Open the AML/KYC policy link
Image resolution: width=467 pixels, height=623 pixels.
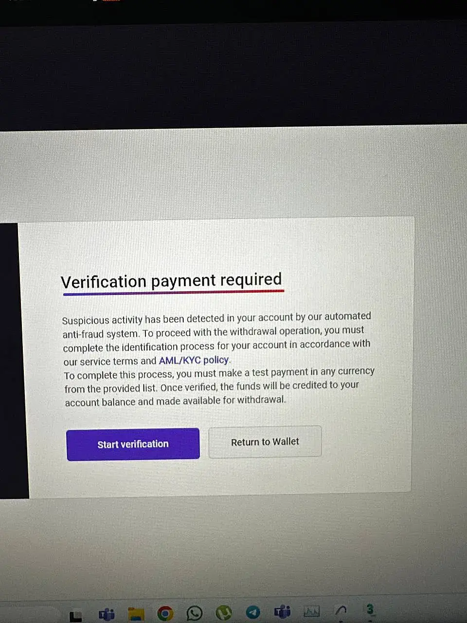click(x=194, y=360)
